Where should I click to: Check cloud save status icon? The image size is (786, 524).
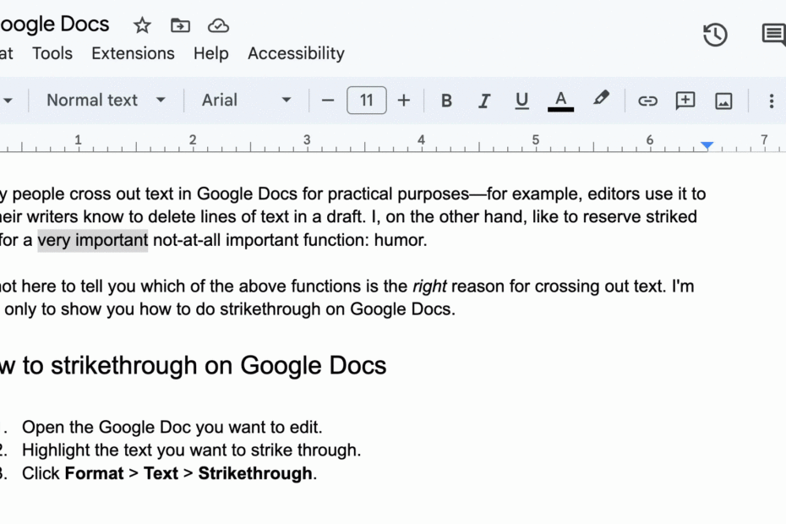coord(219,25)
